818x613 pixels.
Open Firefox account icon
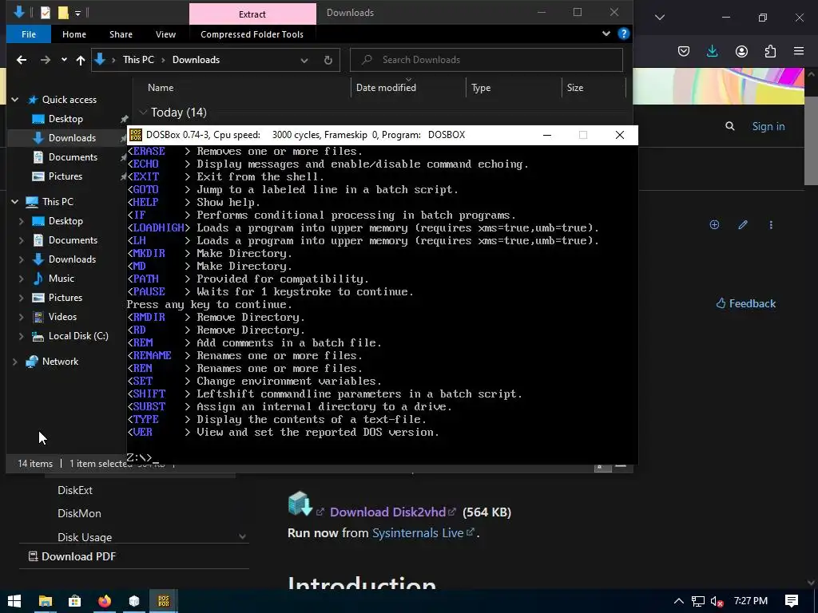[741, 51]
